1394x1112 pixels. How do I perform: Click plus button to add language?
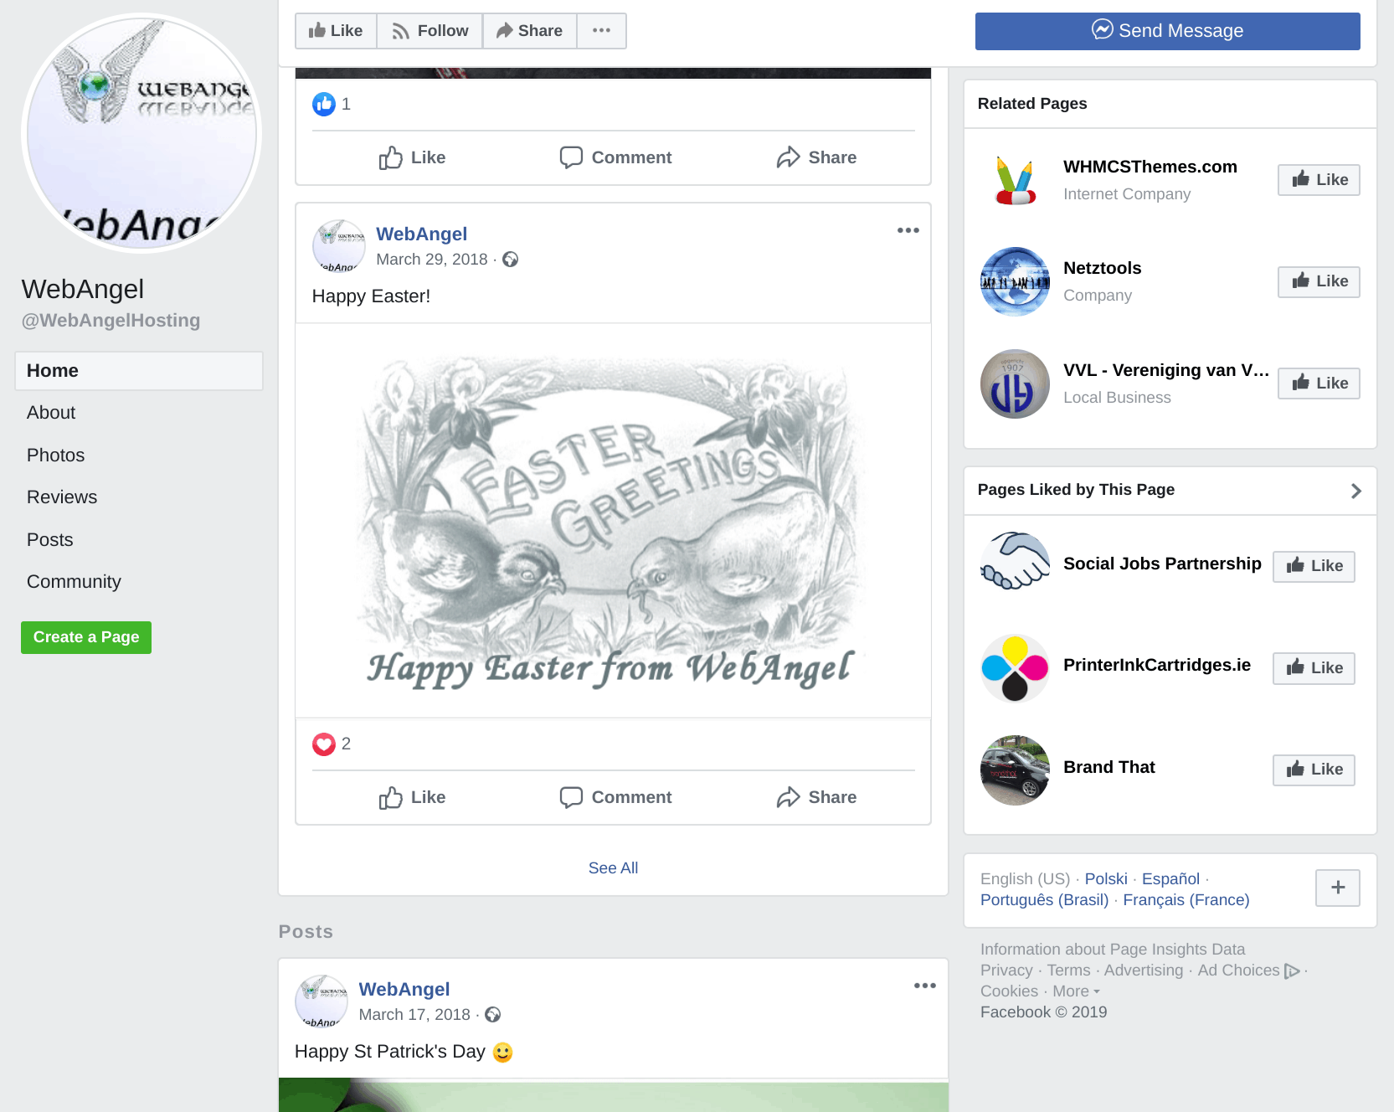coord(1338,888)
